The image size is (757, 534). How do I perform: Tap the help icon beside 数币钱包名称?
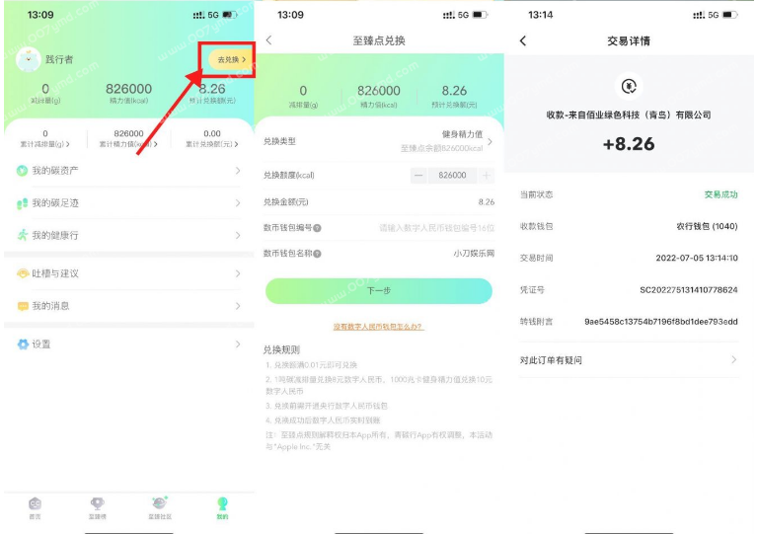(x=318, y=254)
